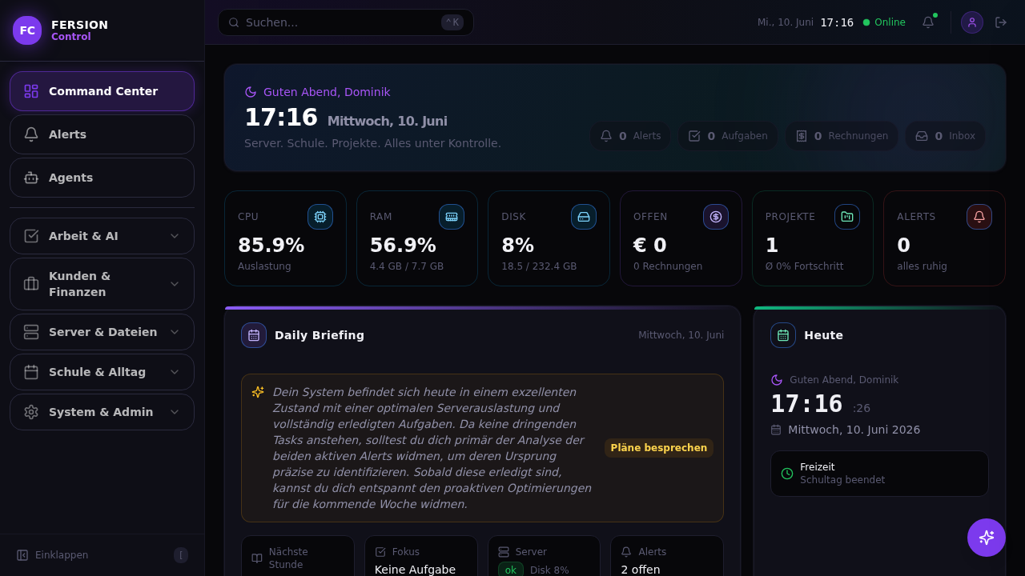The image size is (1025, 576).
Task: Click the Arbeit & AI checkbox icon
Action: (31, 236)
